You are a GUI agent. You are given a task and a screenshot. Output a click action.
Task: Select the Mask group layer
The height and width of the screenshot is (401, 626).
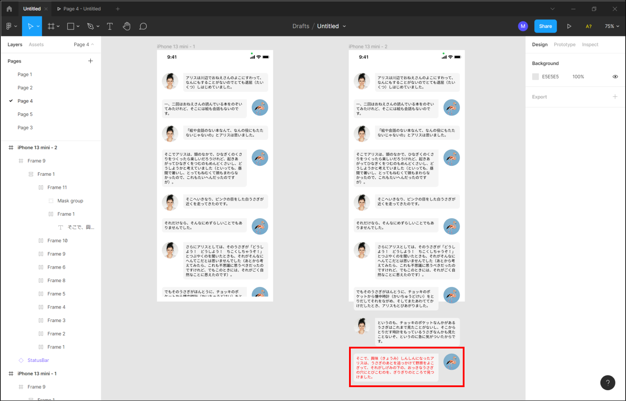pyautogui.click(x=70, y=201)
